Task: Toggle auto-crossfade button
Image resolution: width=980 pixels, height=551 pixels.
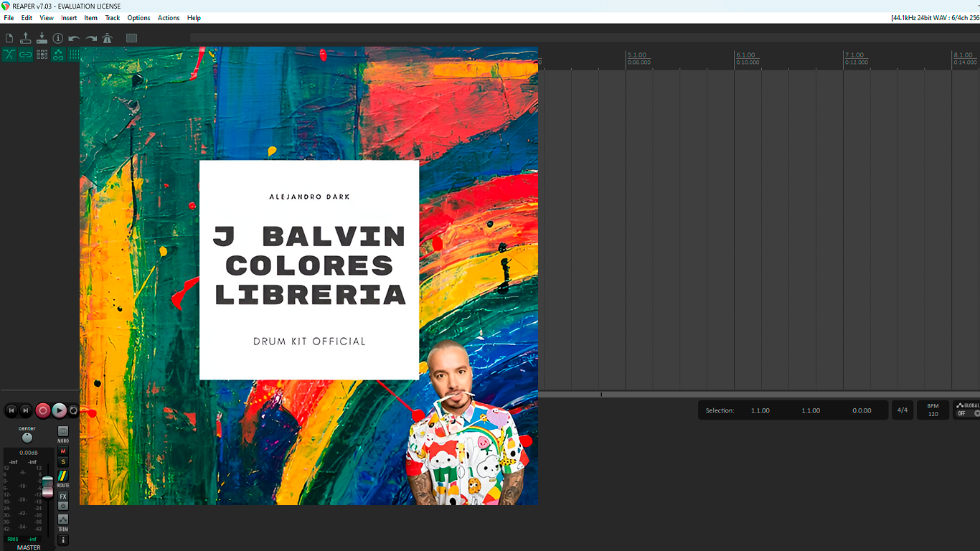Action: click(x=9, y=55)
